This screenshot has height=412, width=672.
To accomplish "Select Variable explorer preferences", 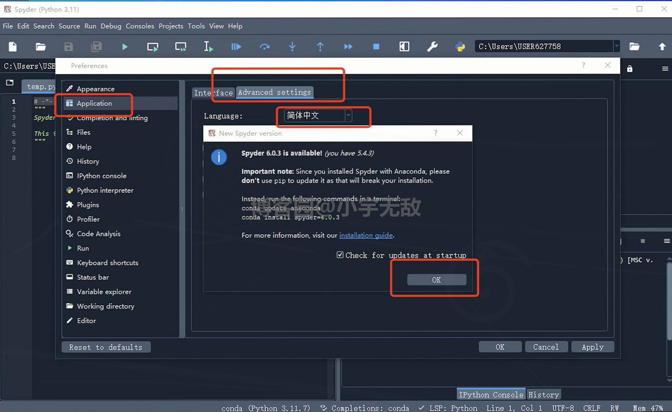I will tap(120, 291).
